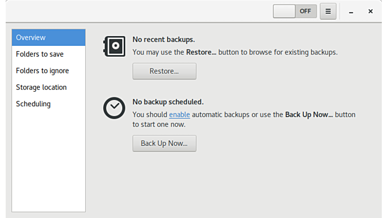Viewport: 388px width, 218px height.
Task: Click the text about browsing existing backups
Action: [x=235, y=52]
